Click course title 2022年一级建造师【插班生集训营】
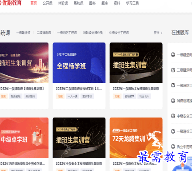The height and width of the screenshot is (171, 192). click(x=22, y=89)
